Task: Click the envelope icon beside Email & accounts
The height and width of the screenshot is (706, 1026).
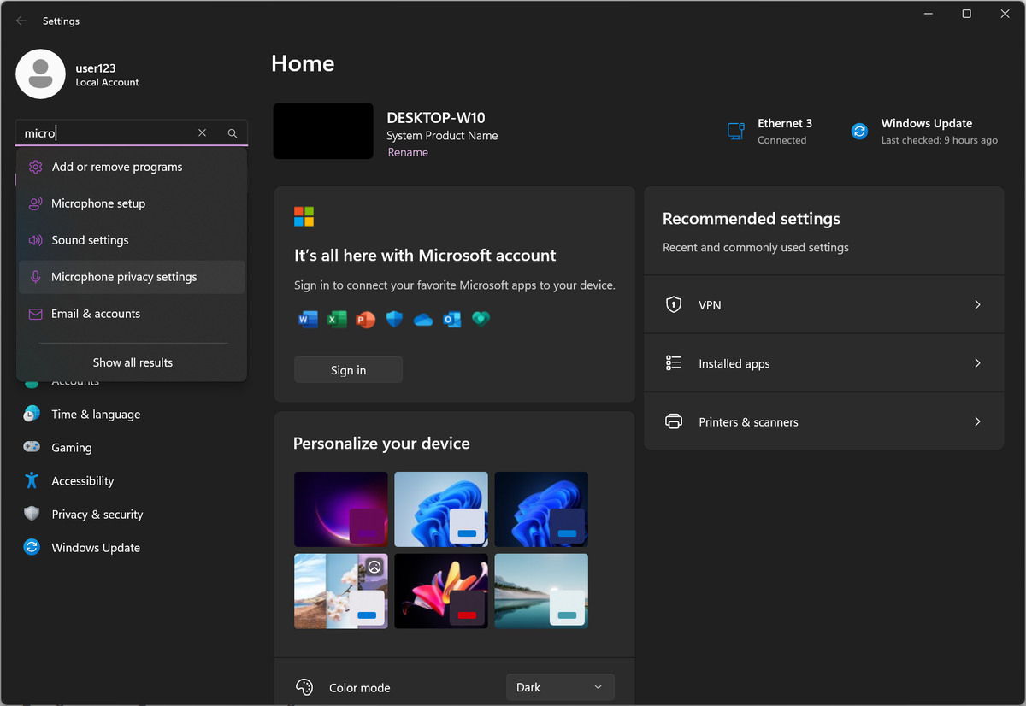Action: 35,314
